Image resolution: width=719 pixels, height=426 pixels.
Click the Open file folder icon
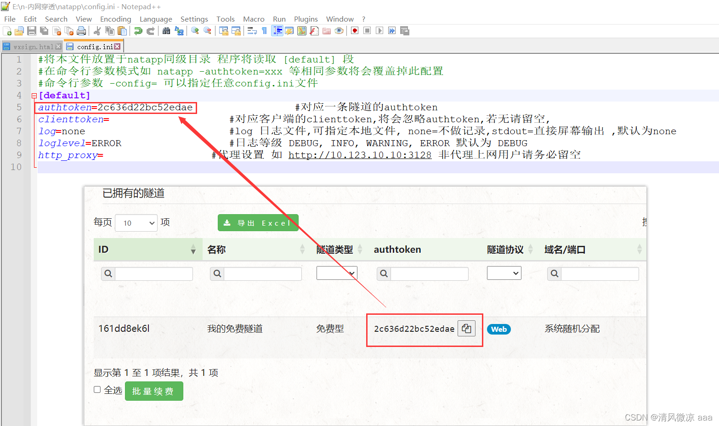(x=19, y=31)
